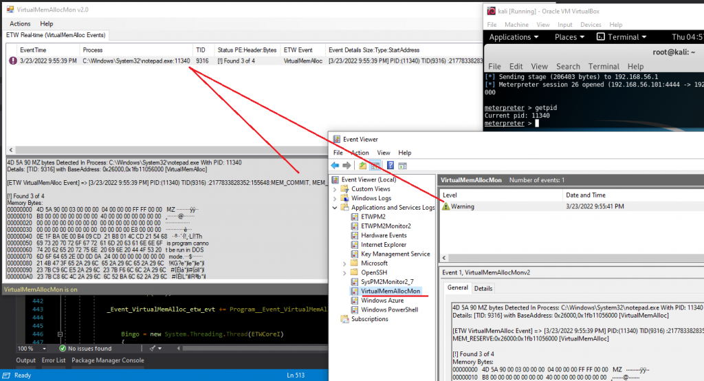Open View menu in Event Viewer
This screenshot has width=704, height=381.
tap(384, 153)
